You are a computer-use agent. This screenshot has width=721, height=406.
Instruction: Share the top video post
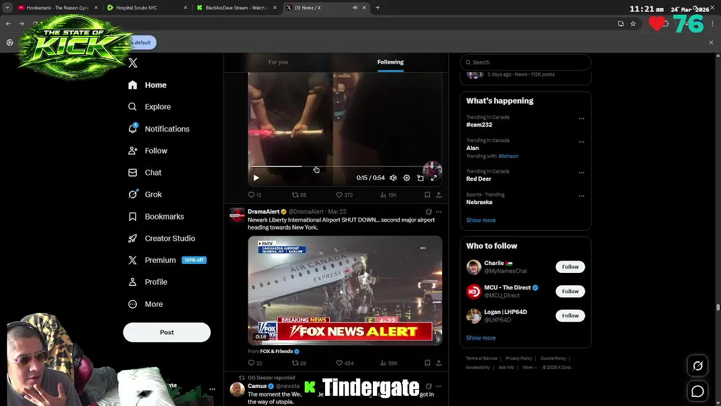pos(439,195)
